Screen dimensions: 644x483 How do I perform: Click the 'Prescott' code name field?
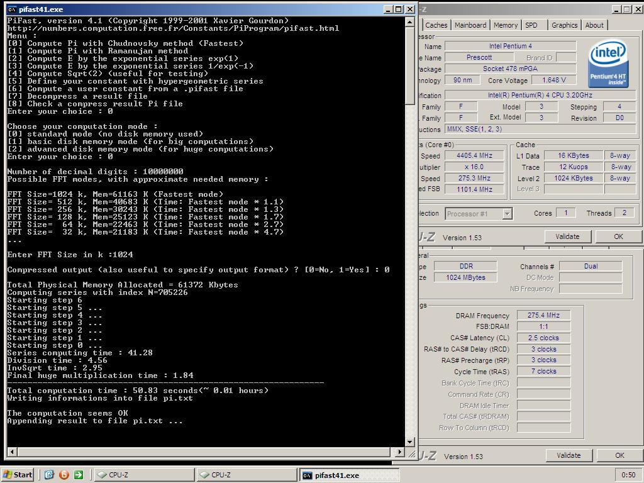479,57
